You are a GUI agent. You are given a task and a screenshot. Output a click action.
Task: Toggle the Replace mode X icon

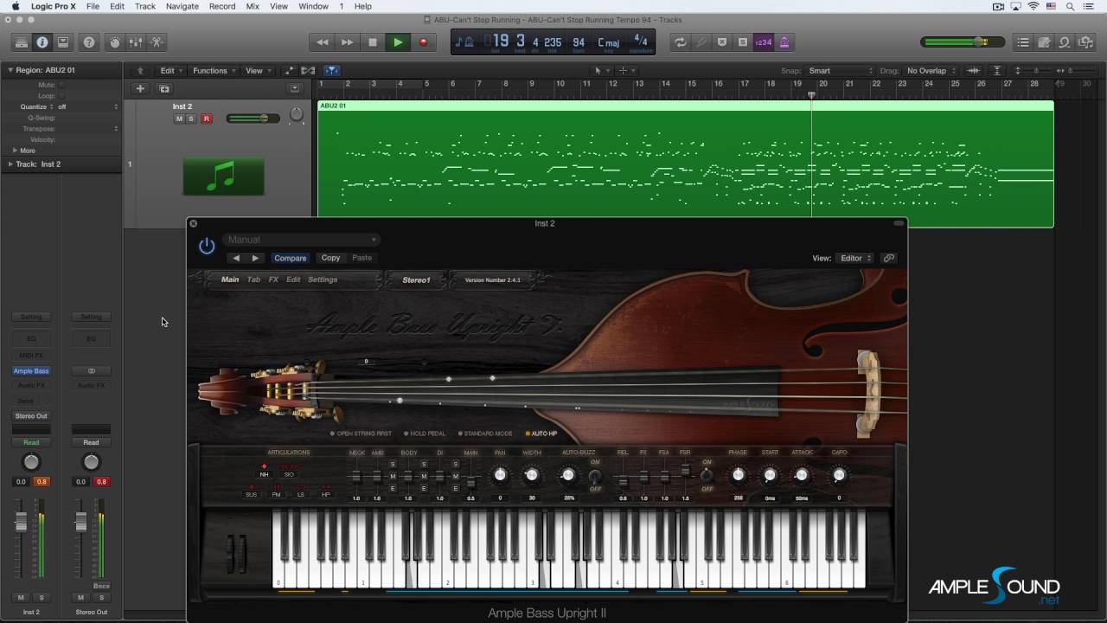[x=722, y=42]
